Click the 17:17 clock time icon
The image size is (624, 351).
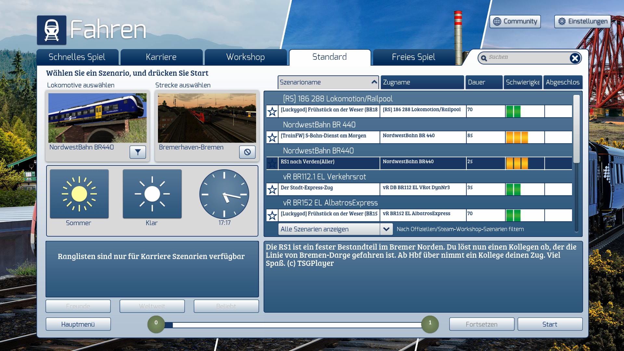point(224,194)
